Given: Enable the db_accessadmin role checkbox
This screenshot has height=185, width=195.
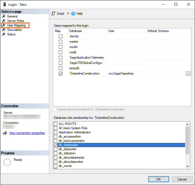Looking at the screenshot, I should tap(56, 137).
